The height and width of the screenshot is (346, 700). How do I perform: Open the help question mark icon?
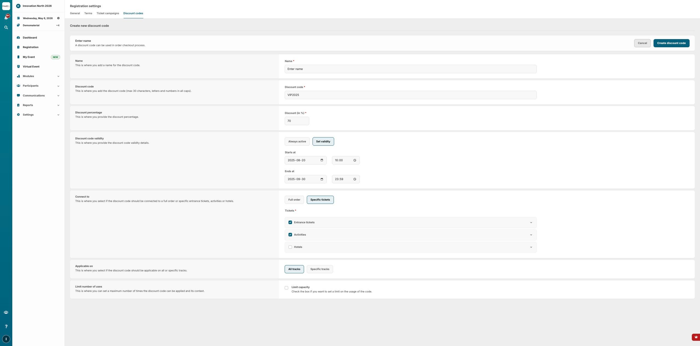[6, 326]
